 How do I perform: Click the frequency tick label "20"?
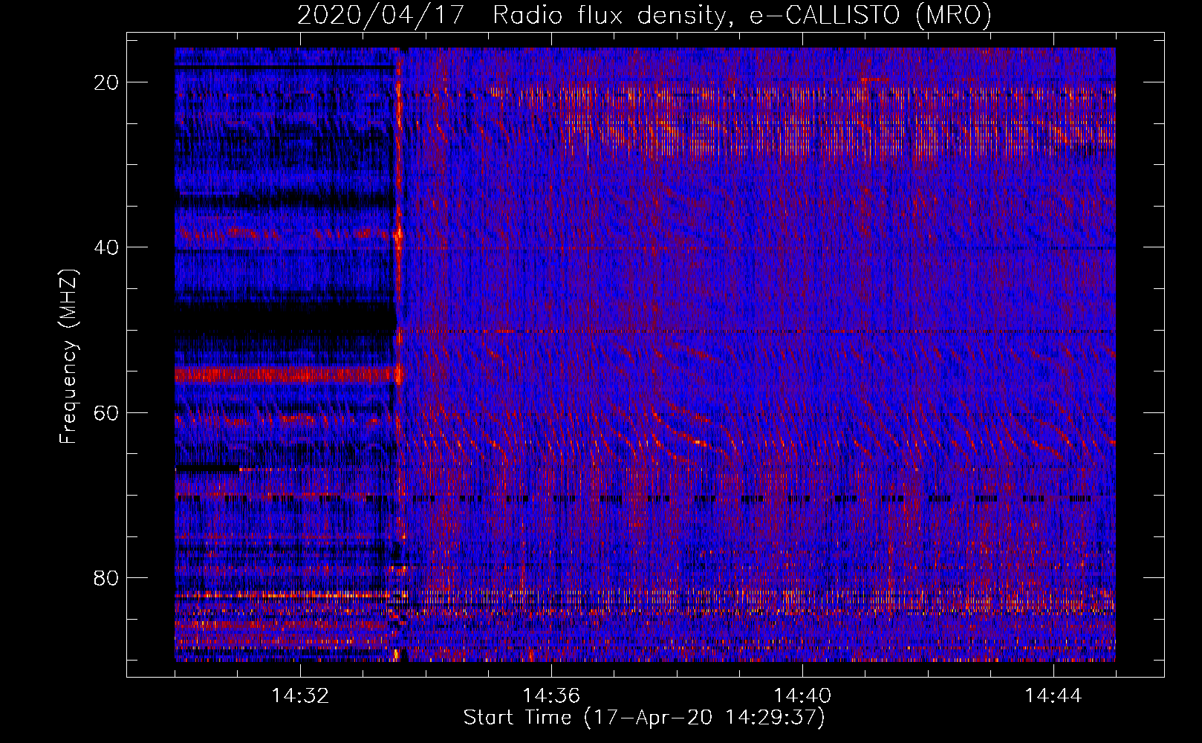(x=107, y=82)
